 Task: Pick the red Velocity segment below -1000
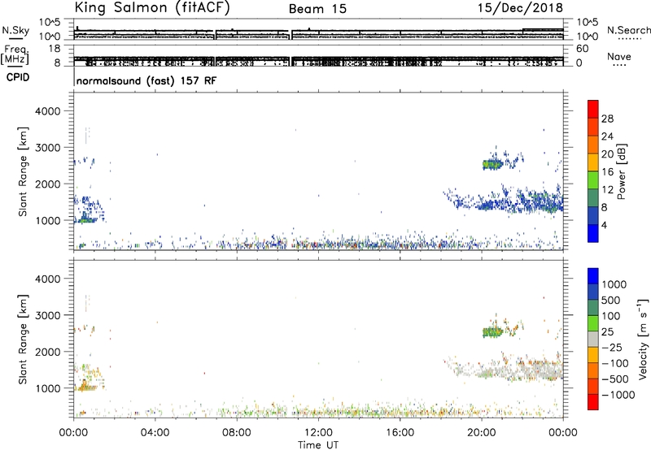click(593, 402)
